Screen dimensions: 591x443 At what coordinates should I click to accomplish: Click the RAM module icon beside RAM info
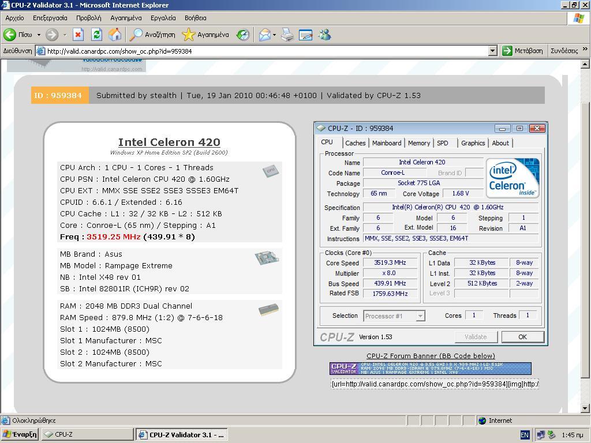point(269,310)
